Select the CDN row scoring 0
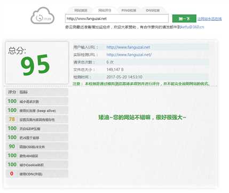 point(37,174)
